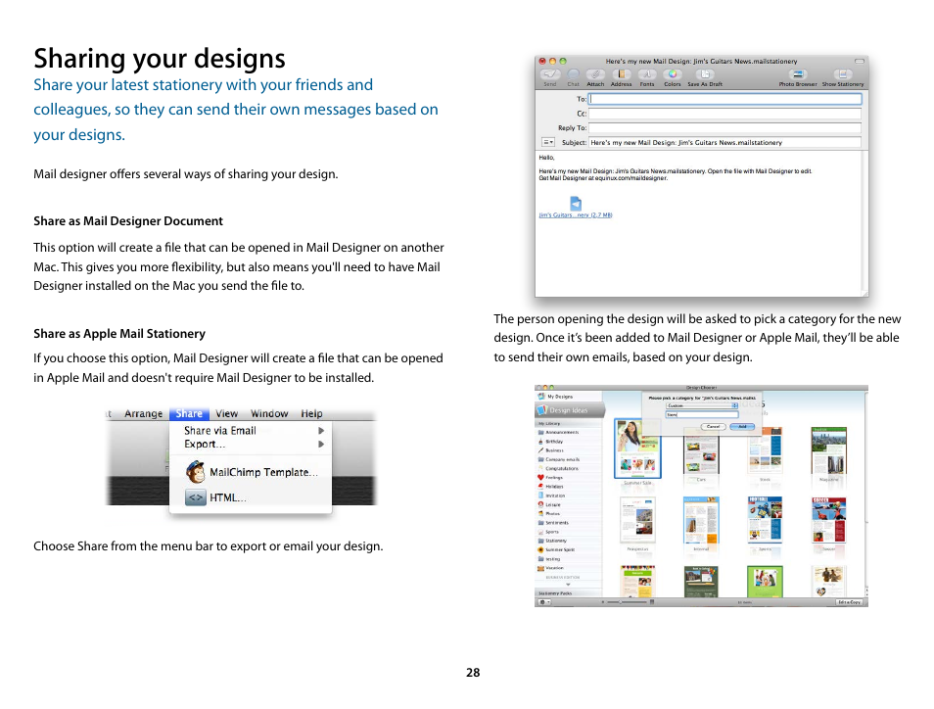
Task: Click in the Cc: field
Action: [x=724, y=114]
